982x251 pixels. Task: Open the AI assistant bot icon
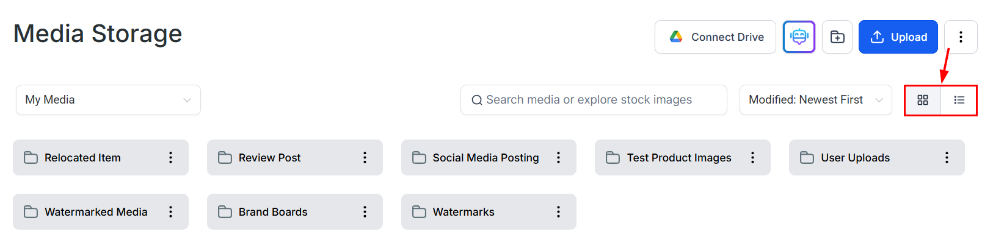tap(799, 37)
